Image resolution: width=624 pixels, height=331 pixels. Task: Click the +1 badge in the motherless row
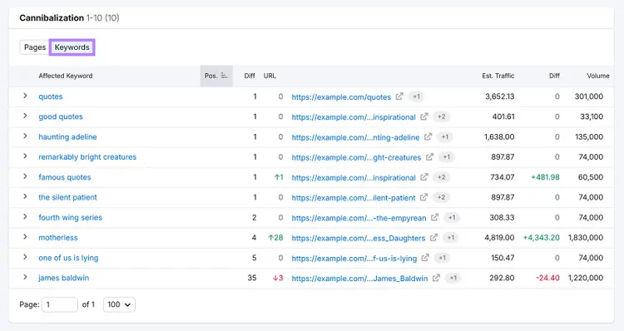[450, 238]
